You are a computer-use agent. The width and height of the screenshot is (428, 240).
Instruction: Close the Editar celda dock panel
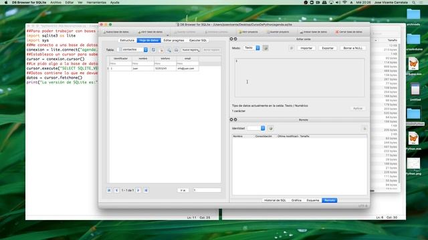(x=231, y=39)
